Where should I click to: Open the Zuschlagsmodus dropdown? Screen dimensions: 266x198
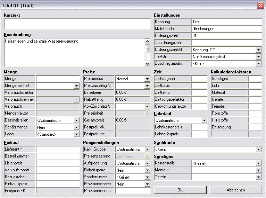[x=258, y=64]
